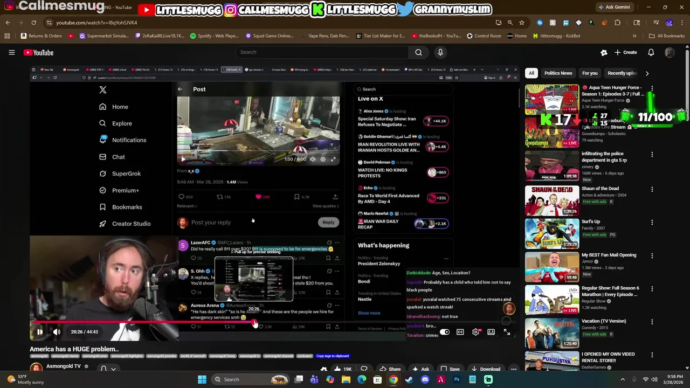Open options for Vacation (TV Version)
The width and height of the screenshot is (690, 388).
coord(652,322)
